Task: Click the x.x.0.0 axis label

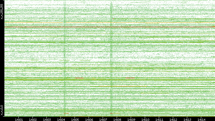Action: [x=2, y=110]
